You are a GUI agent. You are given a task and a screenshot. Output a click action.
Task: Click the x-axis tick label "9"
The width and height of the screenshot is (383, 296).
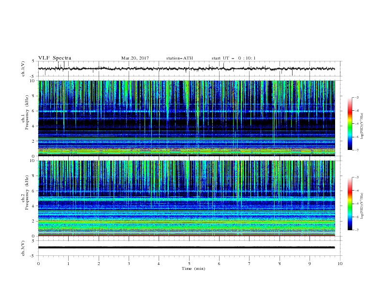coord(309,264)
